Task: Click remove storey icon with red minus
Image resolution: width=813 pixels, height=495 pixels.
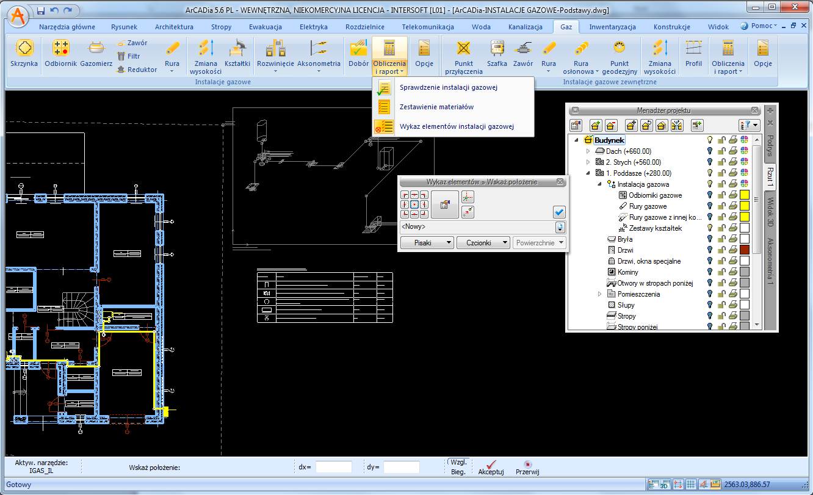Action: [611, 126]
